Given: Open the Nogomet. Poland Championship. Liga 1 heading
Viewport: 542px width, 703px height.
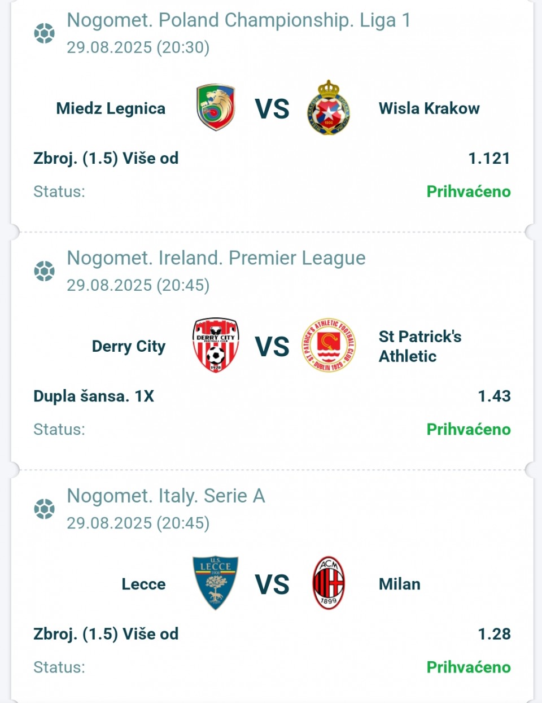Looking at the screenshot, I should 239,20.
